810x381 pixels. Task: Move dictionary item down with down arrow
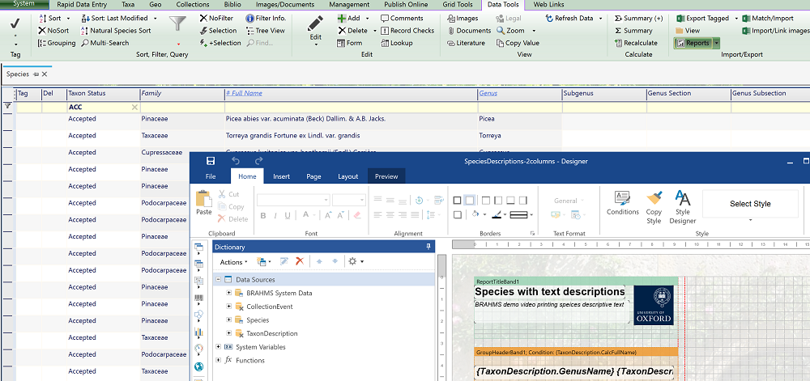tap(335, 261)
